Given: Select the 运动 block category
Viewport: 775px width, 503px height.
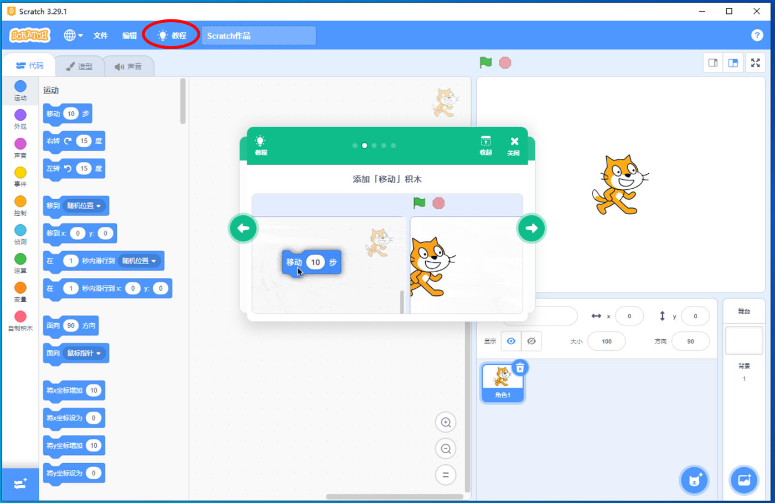Looking at the screenshot, I should pyautogui.click(x=20, y=90).
